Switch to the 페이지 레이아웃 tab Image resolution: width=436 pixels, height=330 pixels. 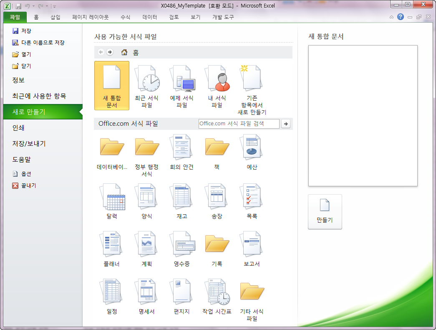pyautogui.click(x=91, y=17)
